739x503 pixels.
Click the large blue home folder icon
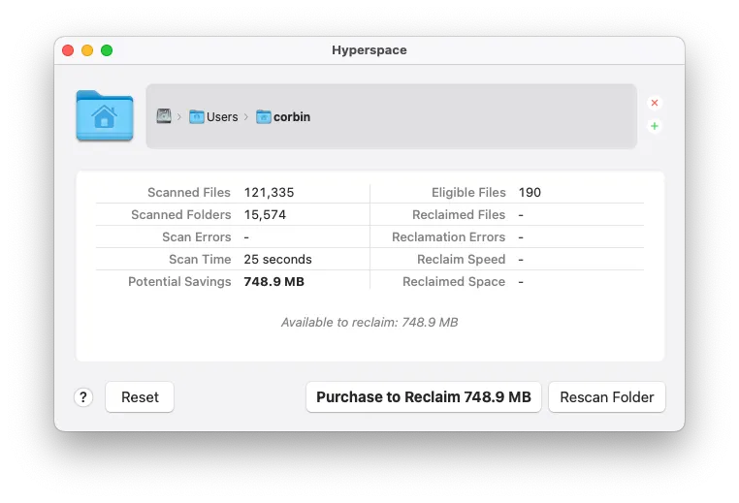(x=105, y=116)
